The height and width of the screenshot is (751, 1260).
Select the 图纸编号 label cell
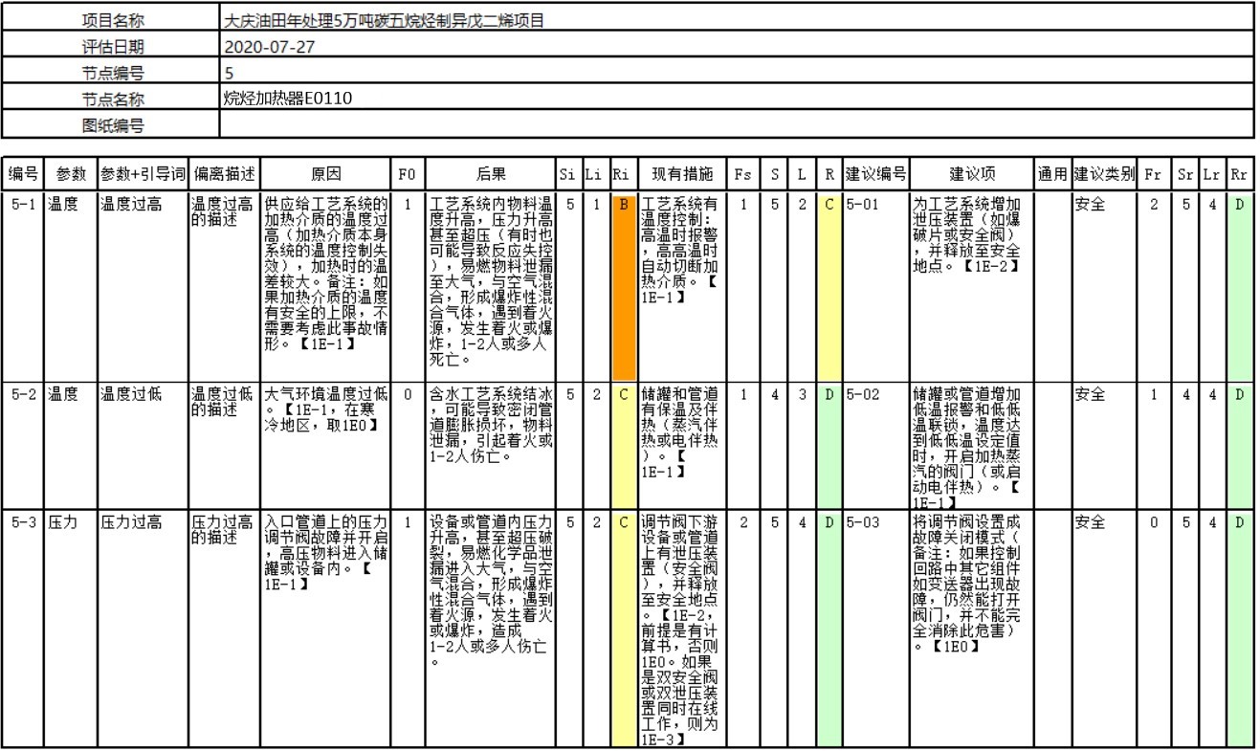pos(111,124)
